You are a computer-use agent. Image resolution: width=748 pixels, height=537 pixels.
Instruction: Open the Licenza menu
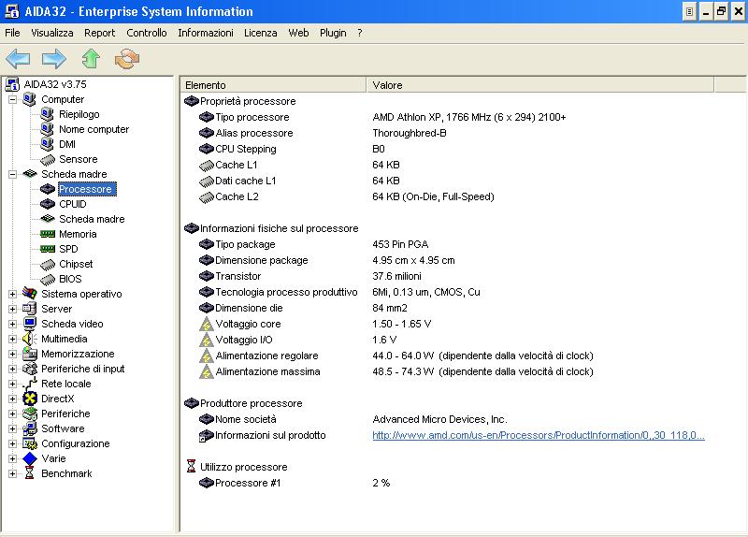pyautogui.click(x=261, y=33)
